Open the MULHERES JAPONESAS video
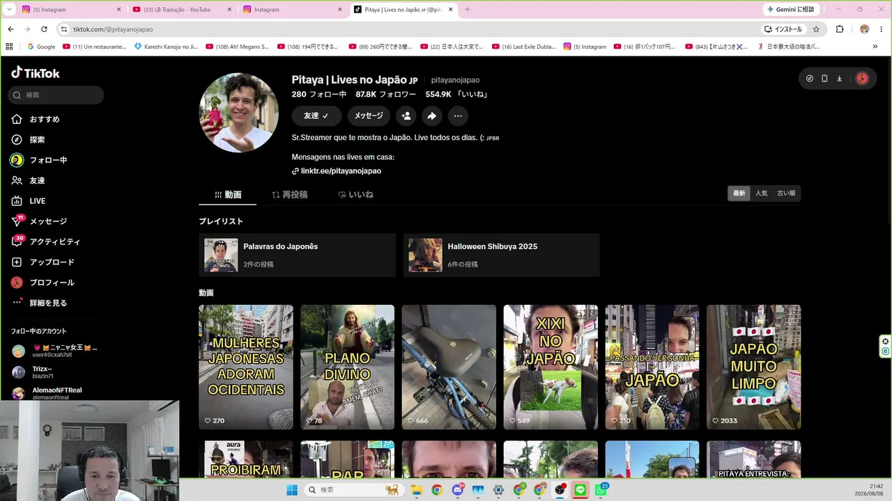 246,367
